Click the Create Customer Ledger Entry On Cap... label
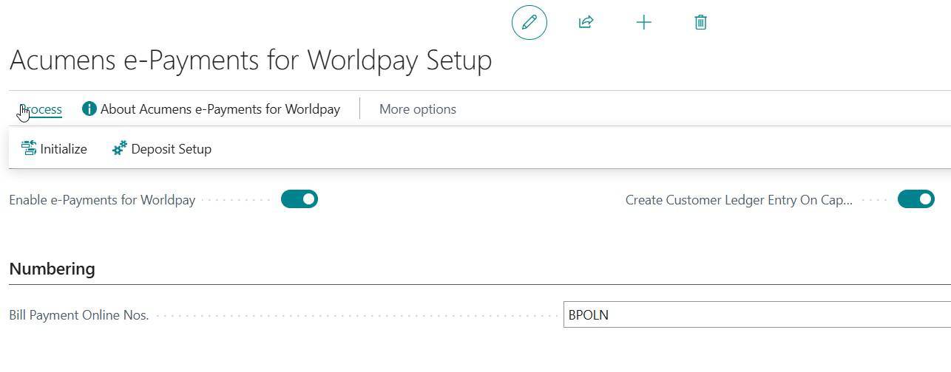 tap(739, 200)
